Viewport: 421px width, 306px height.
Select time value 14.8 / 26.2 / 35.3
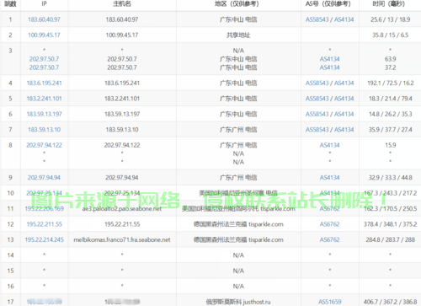390,114
